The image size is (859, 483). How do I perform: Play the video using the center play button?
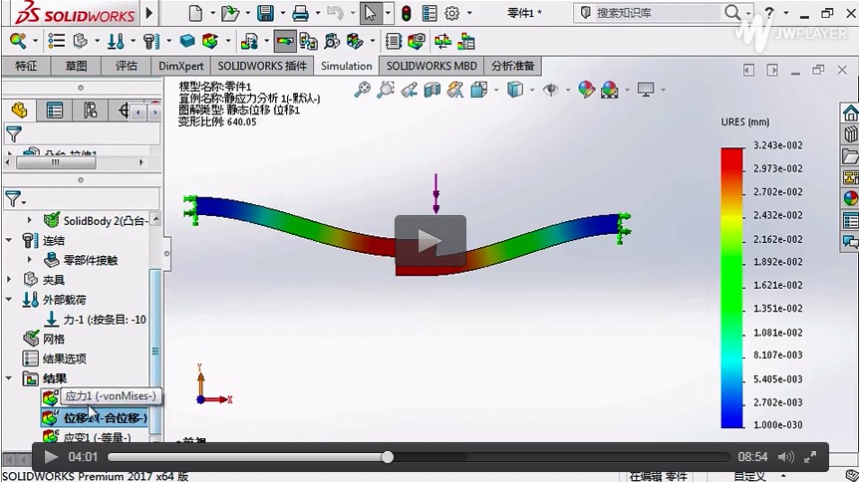(429, 241)
